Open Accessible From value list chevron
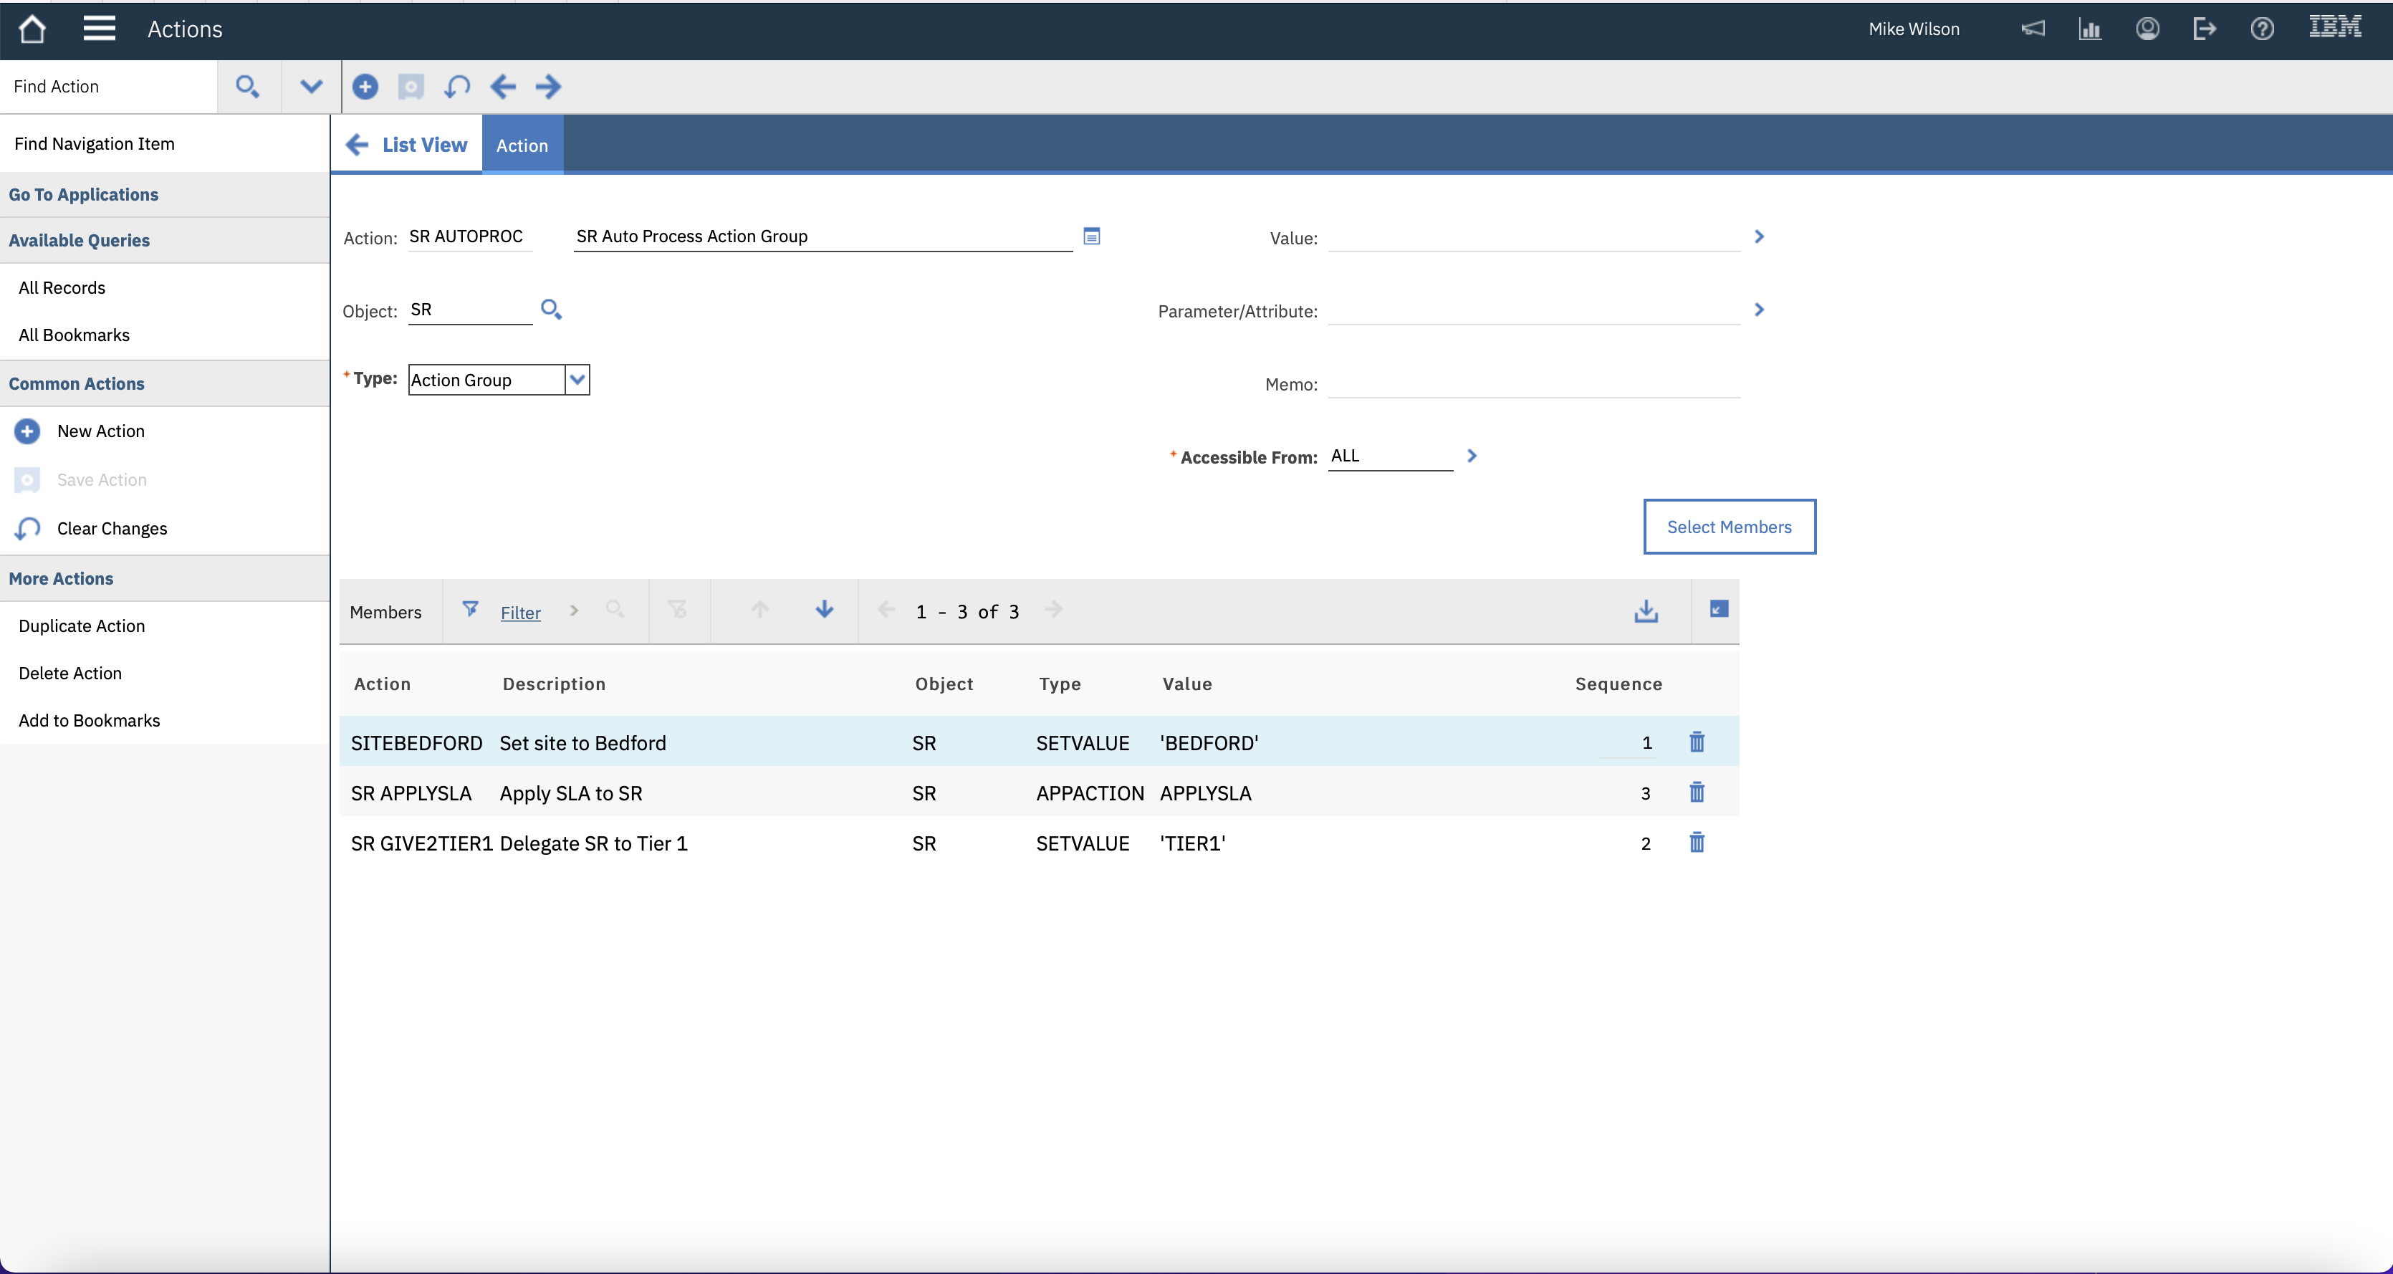2393x1274 pixels. coord(1472,456)
